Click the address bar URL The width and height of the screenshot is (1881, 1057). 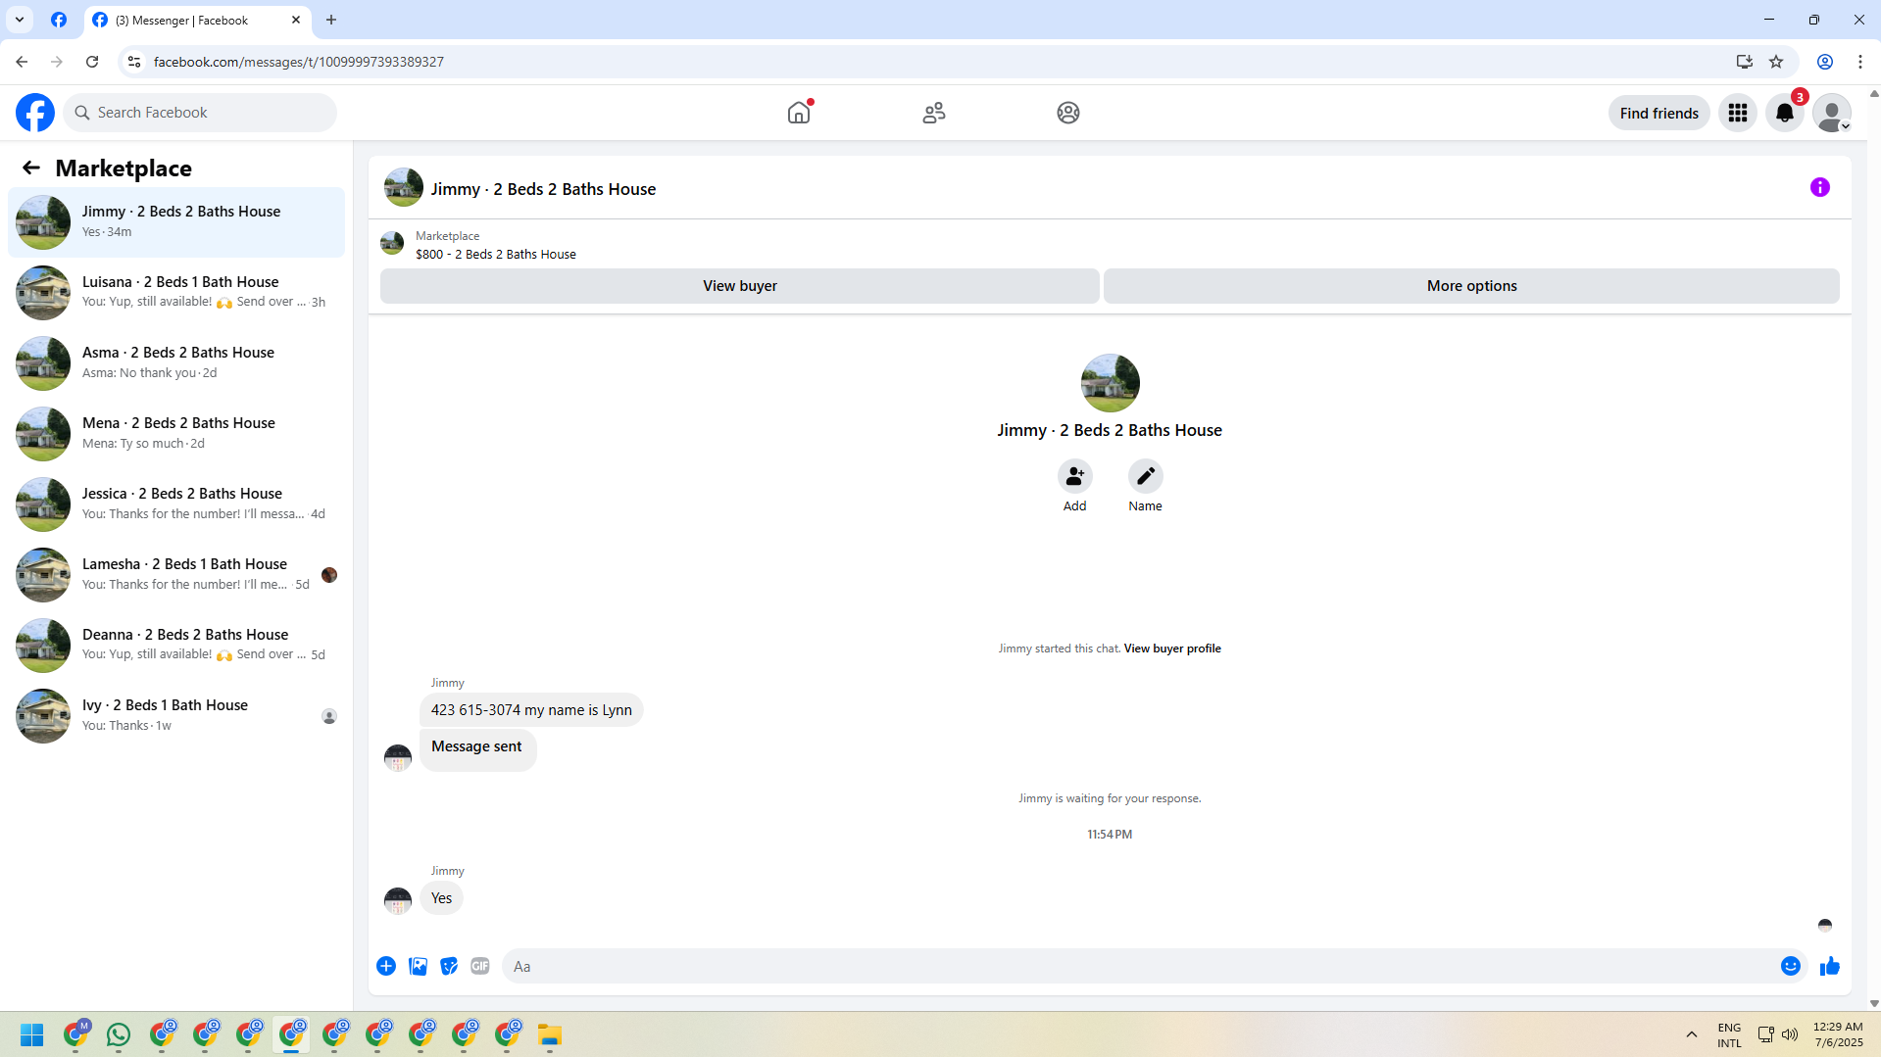[x=299, y=62]
